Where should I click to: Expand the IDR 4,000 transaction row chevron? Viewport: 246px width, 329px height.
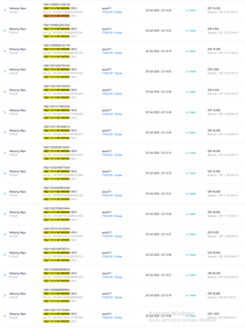[x=5, y=72]
